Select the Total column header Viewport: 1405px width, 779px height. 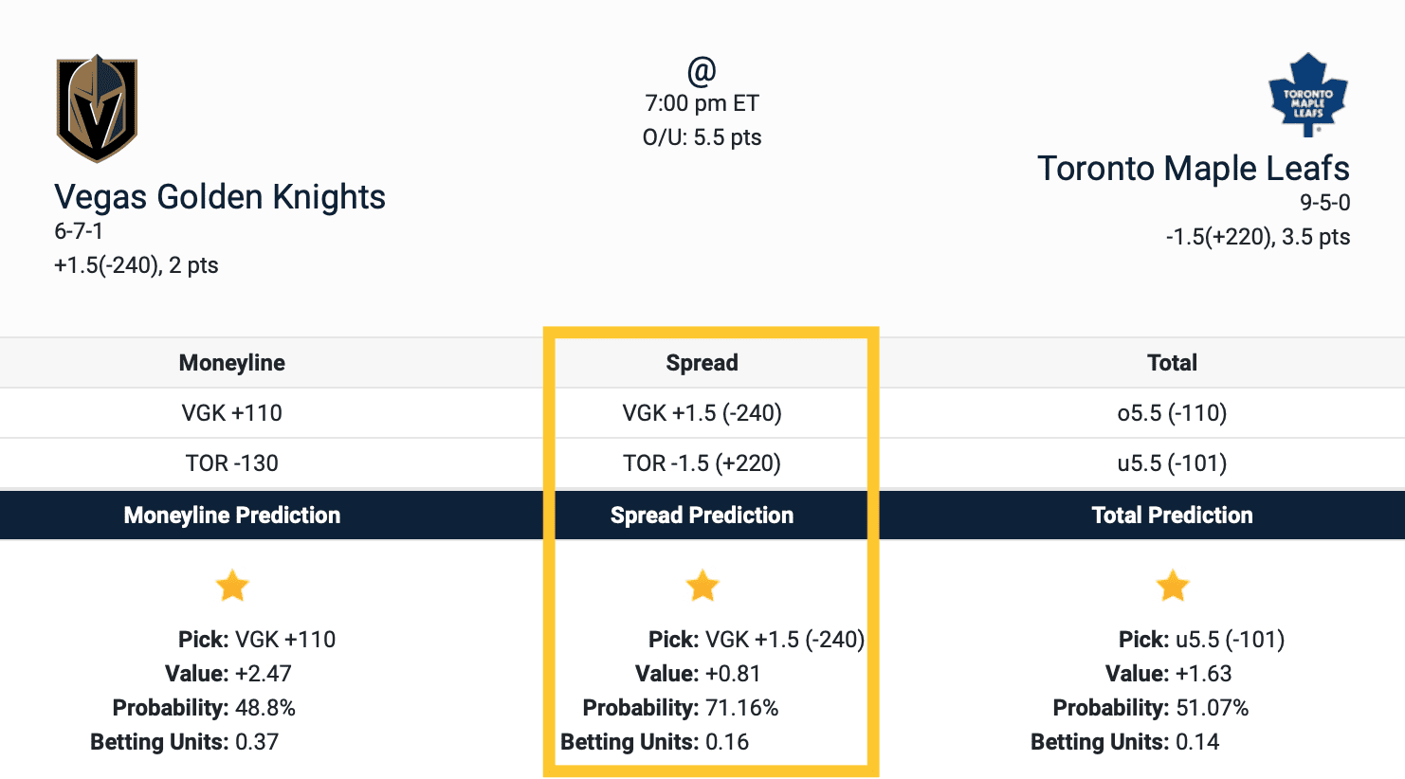pos(1173,363)
